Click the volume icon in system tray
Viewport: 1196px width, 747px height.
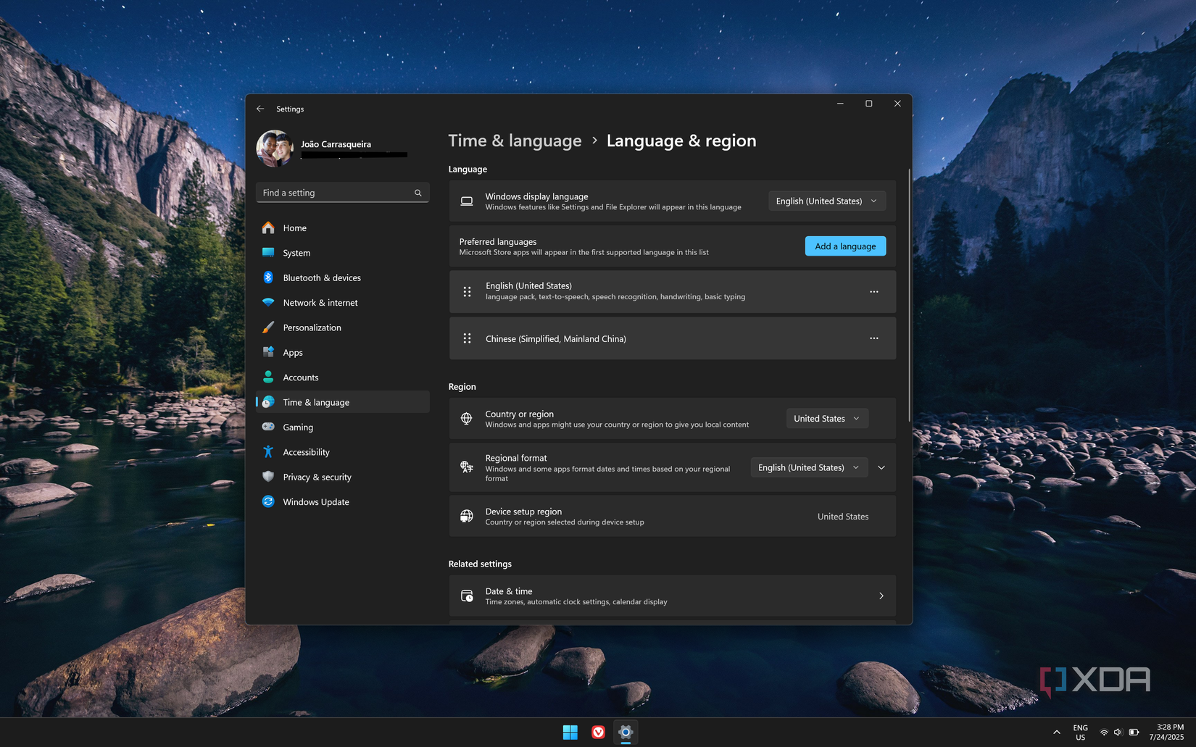point(1118,733)
